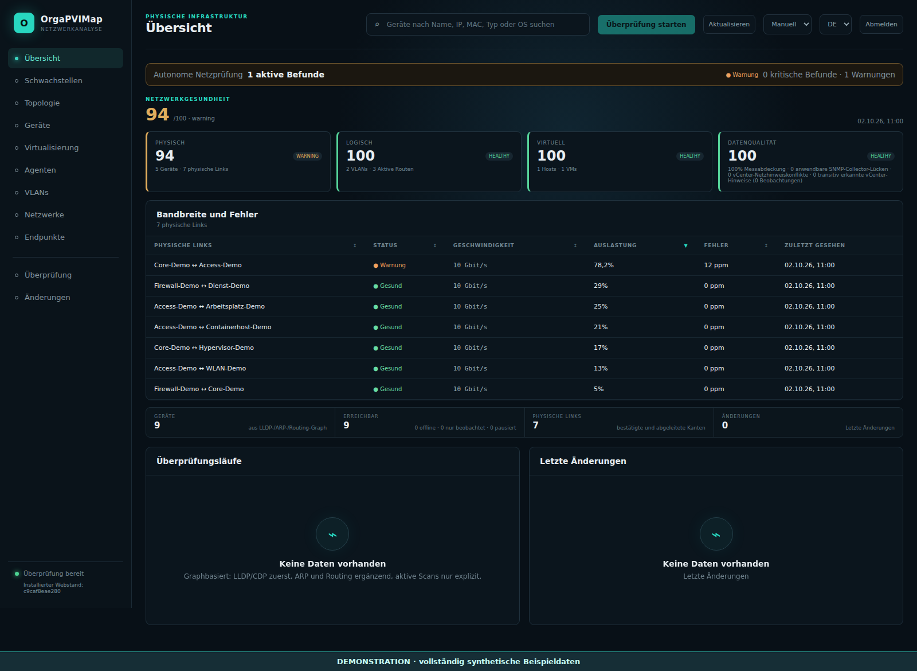The width and height of the screenshot is (917, 671).
Task: Click the OrgaPVIMap logo icon
Action: coord(24,23)
